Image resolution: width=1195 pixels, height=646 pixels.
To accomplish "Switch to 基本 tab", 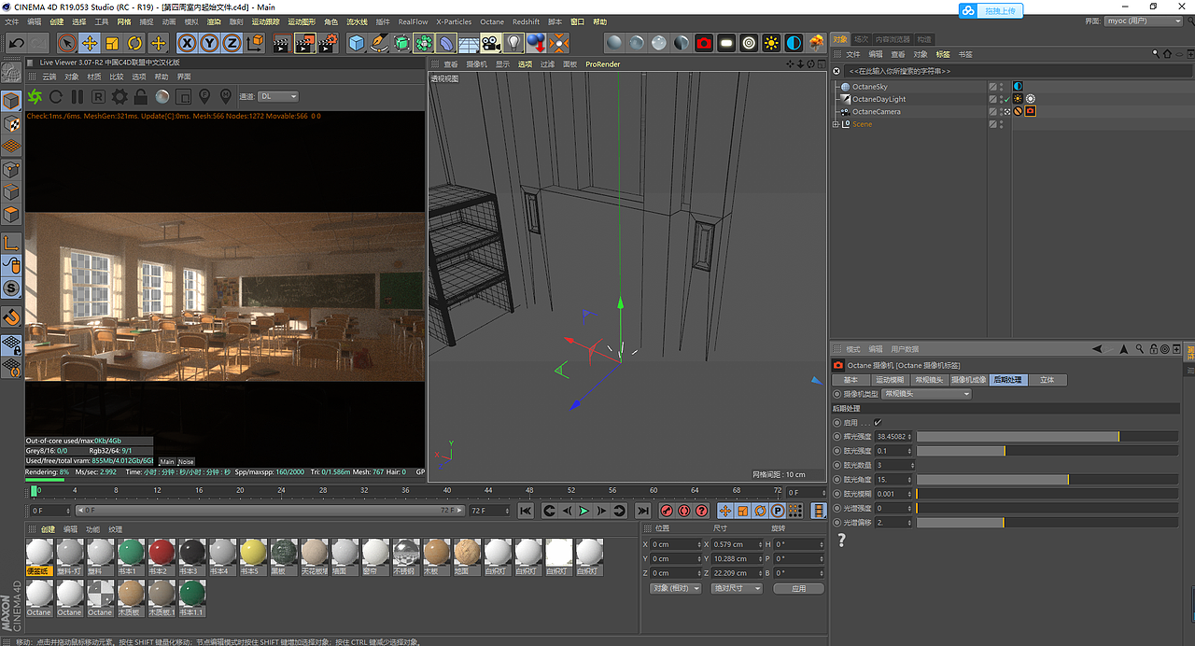I will pos(851,380).
